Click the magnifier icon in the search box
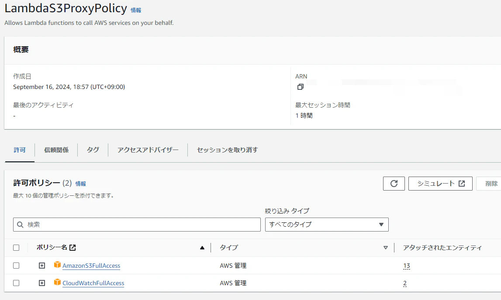Image resolution: width=501 pixels, height=300 pixels. (20, 225)
